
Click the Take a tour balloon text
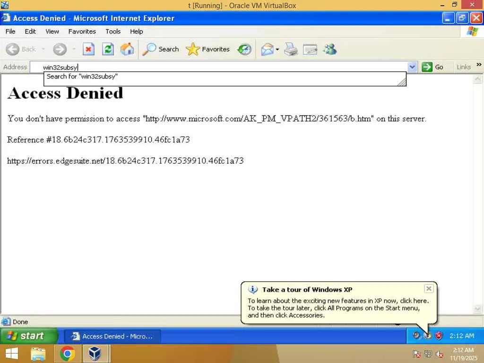338,308
